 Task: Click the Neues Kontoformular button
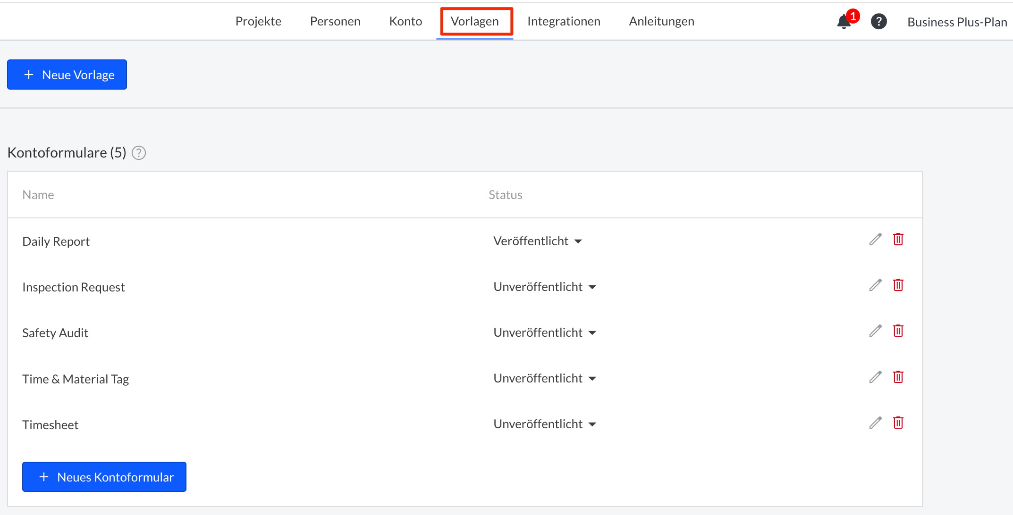click(104, 477)
